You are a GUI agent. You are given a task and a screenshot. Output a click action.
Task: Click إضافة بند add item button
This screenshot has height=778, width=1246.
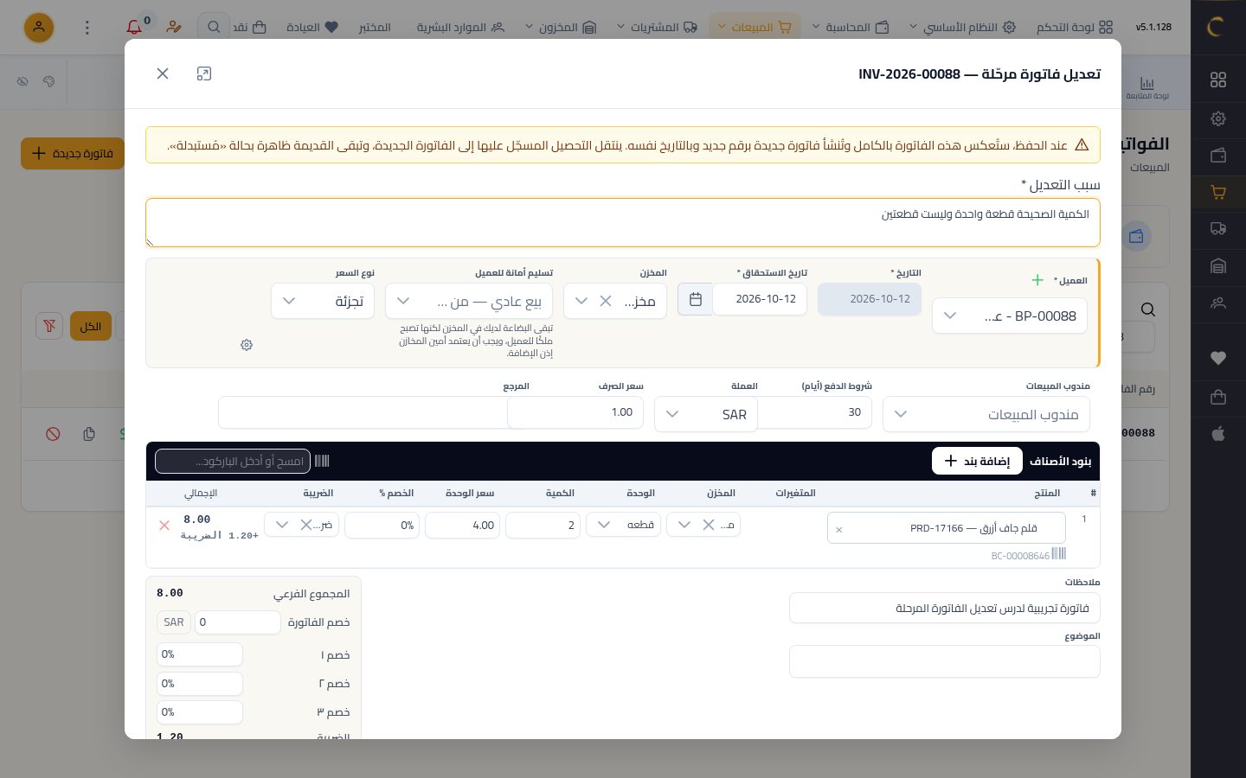tap(977, 461)
